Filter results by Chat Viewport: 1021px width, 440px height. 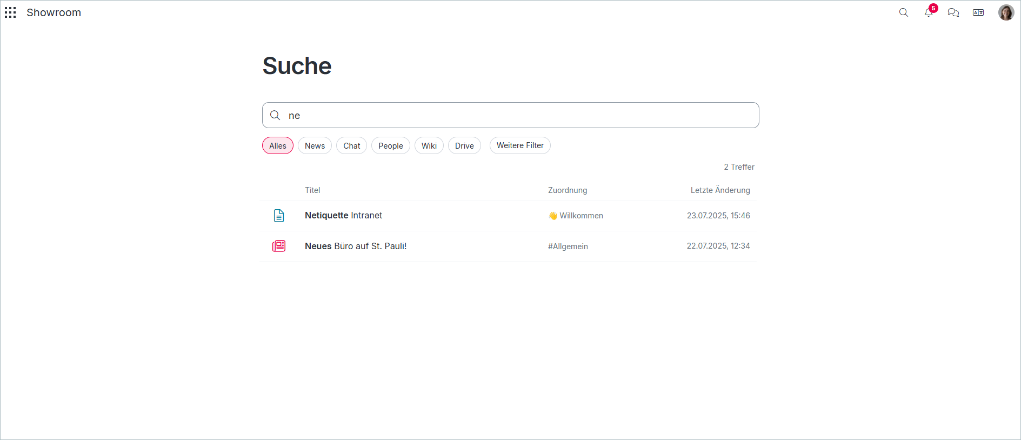(351, 145)
